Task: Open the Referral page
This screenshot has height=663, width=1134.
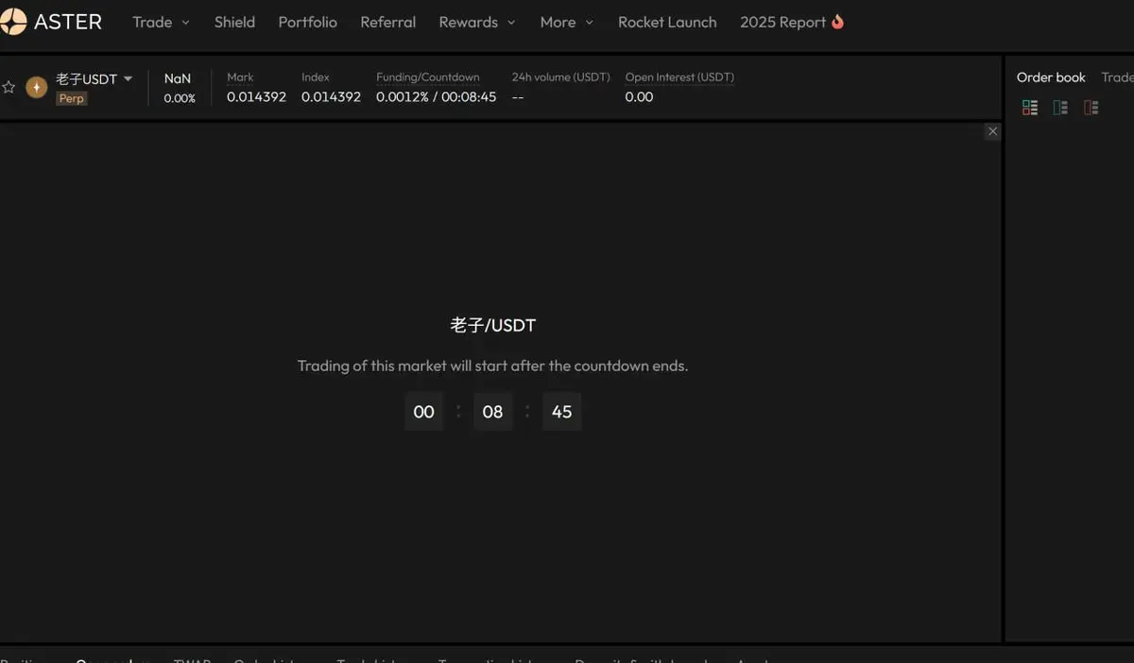Action: 387,22
